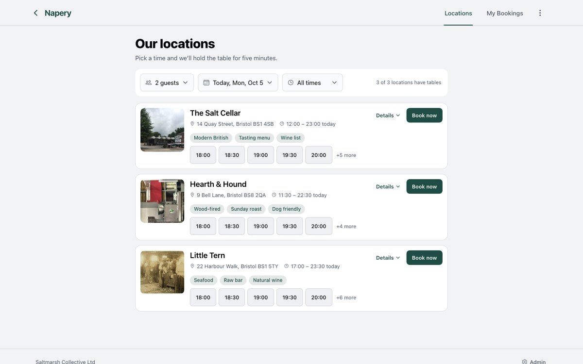Open the 2 guests dropdown
The height and width of the screenshot is (364, 583).
coord(167,83)
